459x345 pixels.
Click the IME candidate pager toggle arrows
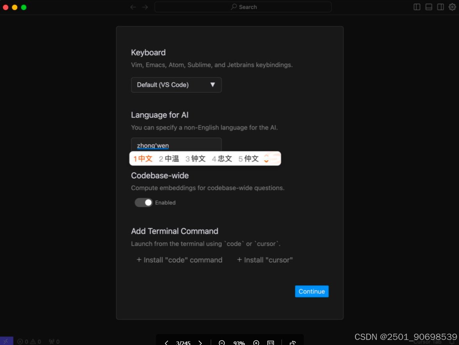click(266, 158)
